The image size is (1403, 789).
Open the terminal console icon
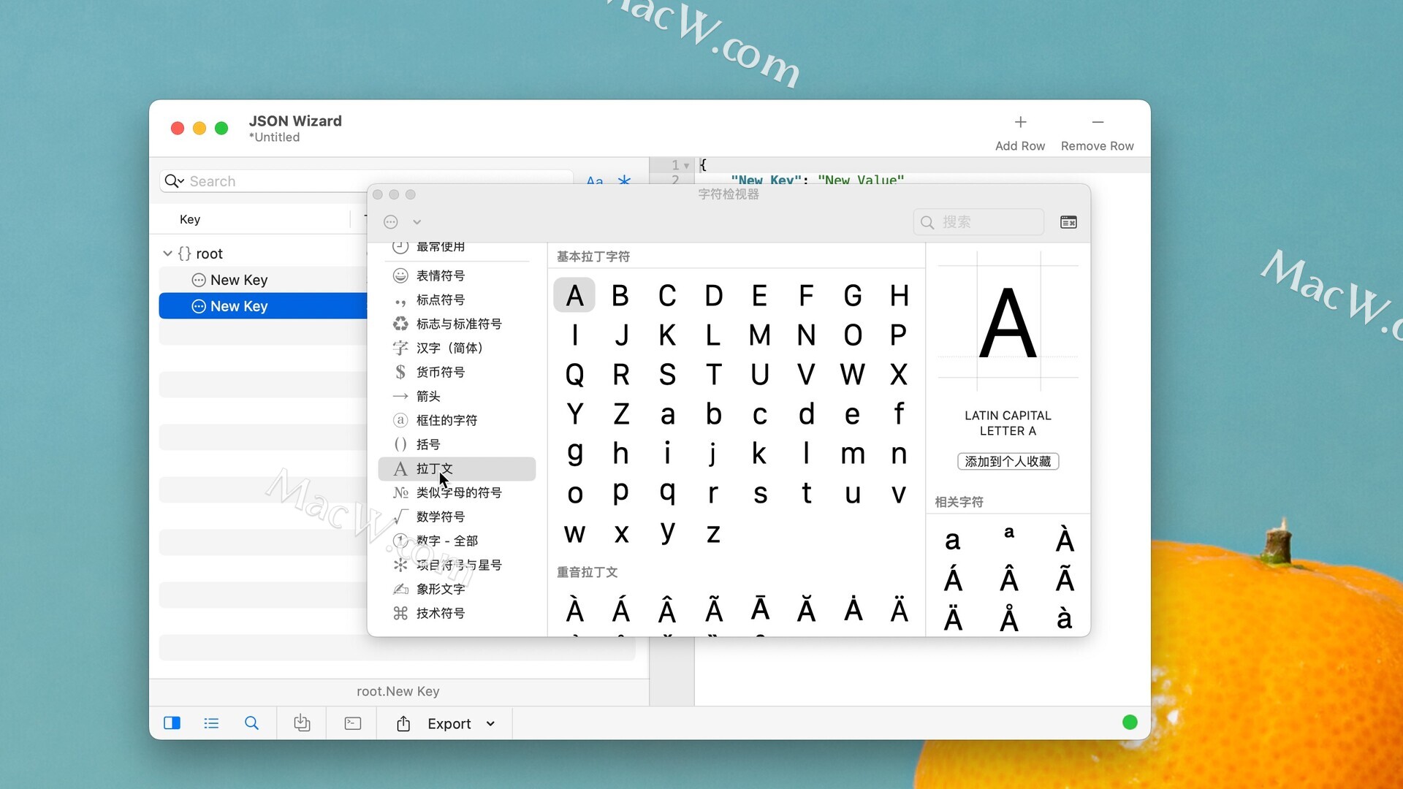click(x=352, y=723)
